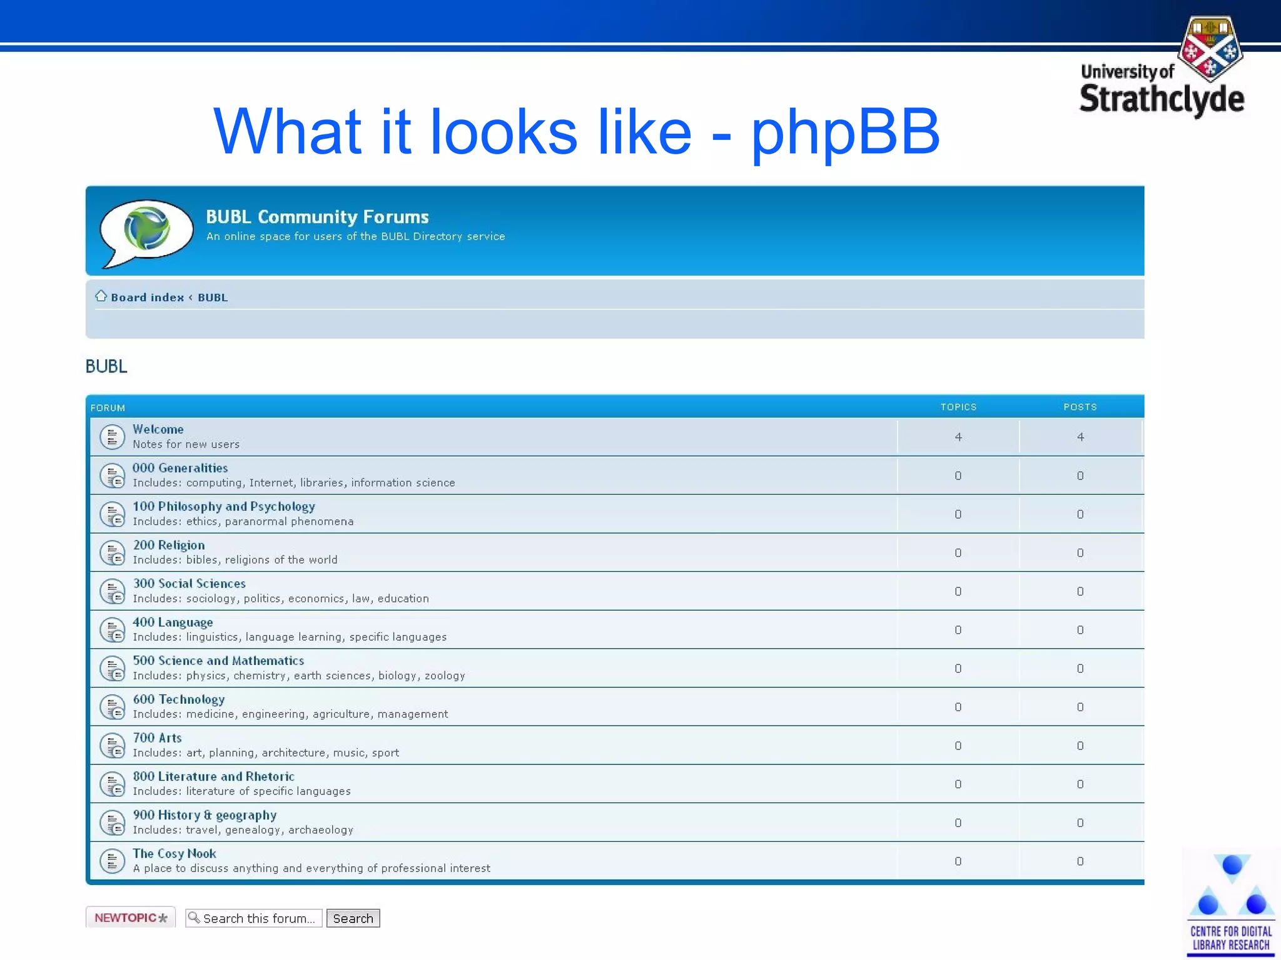The image size is (1281, 960).
Task: Open the BUBL breadcrumb link
Action: click(213, 297)
